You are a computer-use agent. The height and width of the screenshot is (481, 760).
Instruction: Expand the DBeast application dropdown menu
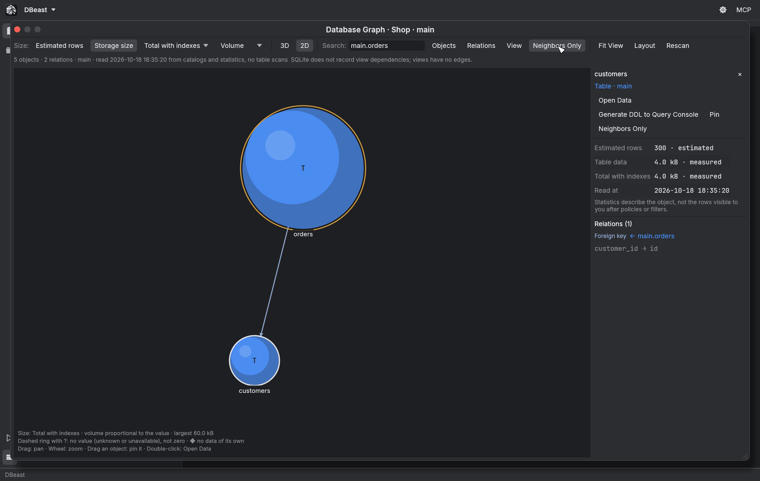click(40, 10)
